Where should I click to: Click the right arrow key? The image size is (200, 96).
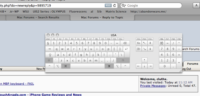pos(150,66)
